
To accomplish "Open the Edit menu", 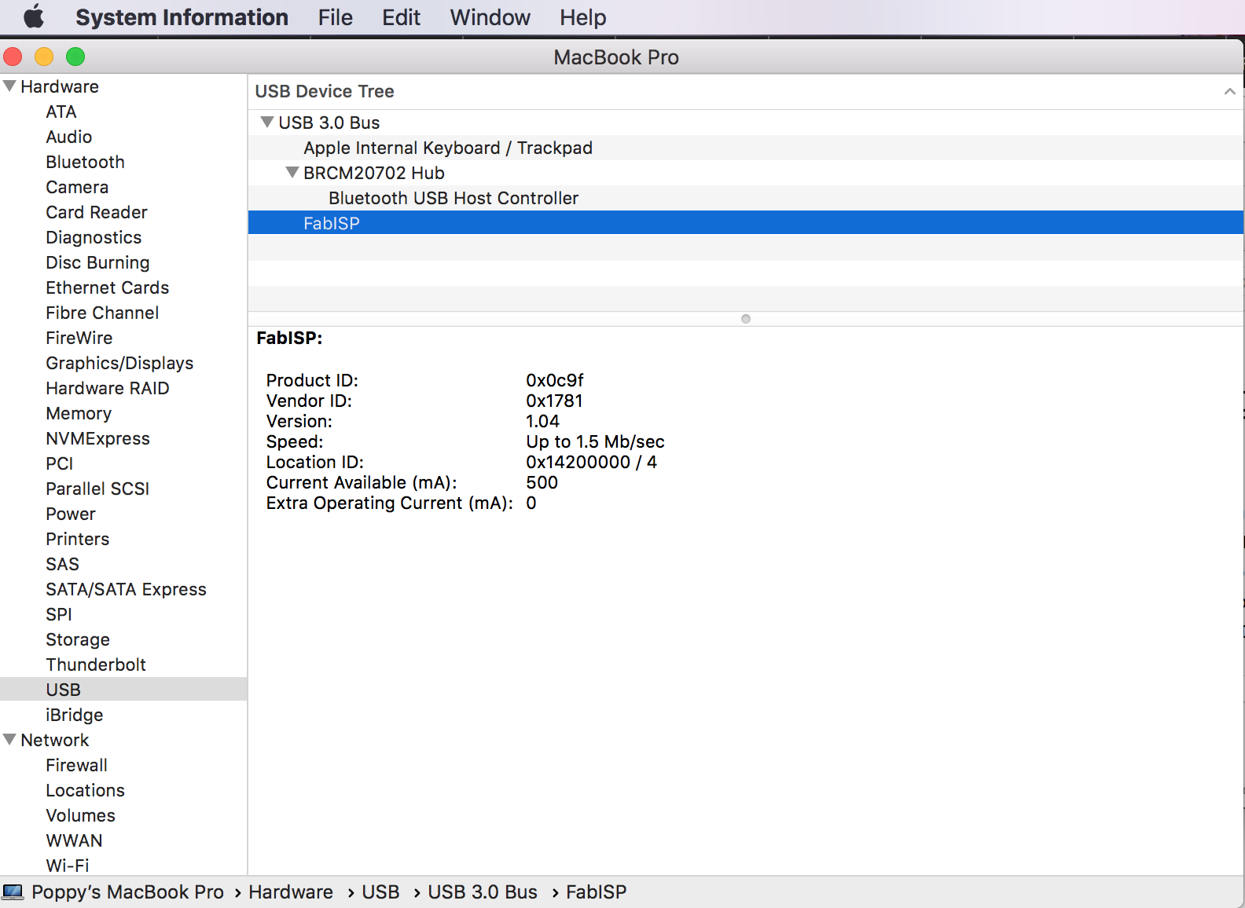I will coord(401,17).
